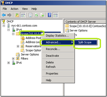Select nyc-dc1.contoso.com in the tree
Image resolution: width=107 pixels, height=97 pixels.
coord(24,26)
